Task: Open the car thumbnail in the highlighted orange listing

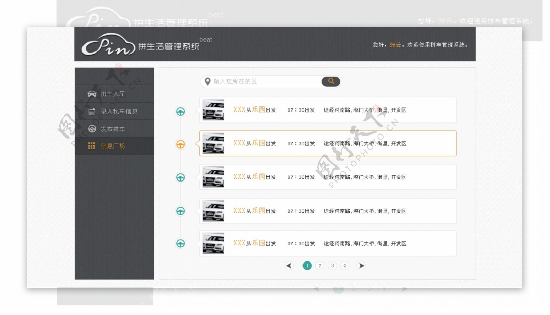Action: pyautogui.click(x=213, y=143)
